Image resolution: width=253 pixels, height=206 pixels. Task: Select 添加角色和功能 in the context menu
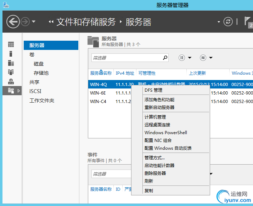point(159,100)
